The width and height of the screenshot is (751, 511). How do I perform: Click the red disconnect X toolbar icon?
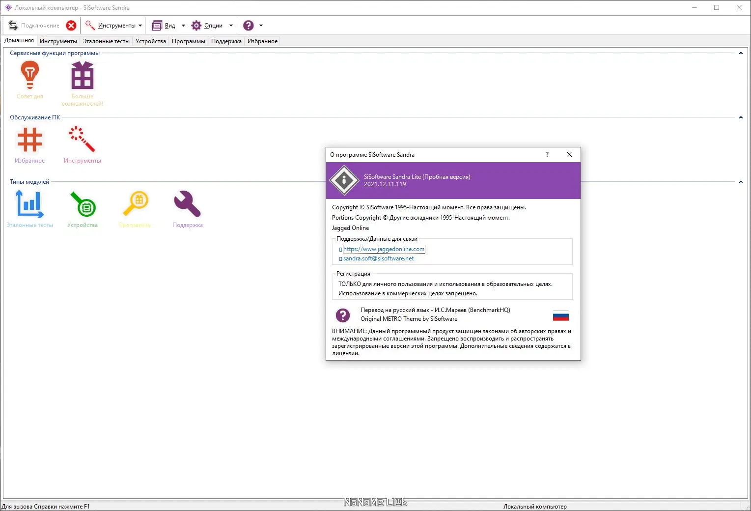click(x=71, y=26)
